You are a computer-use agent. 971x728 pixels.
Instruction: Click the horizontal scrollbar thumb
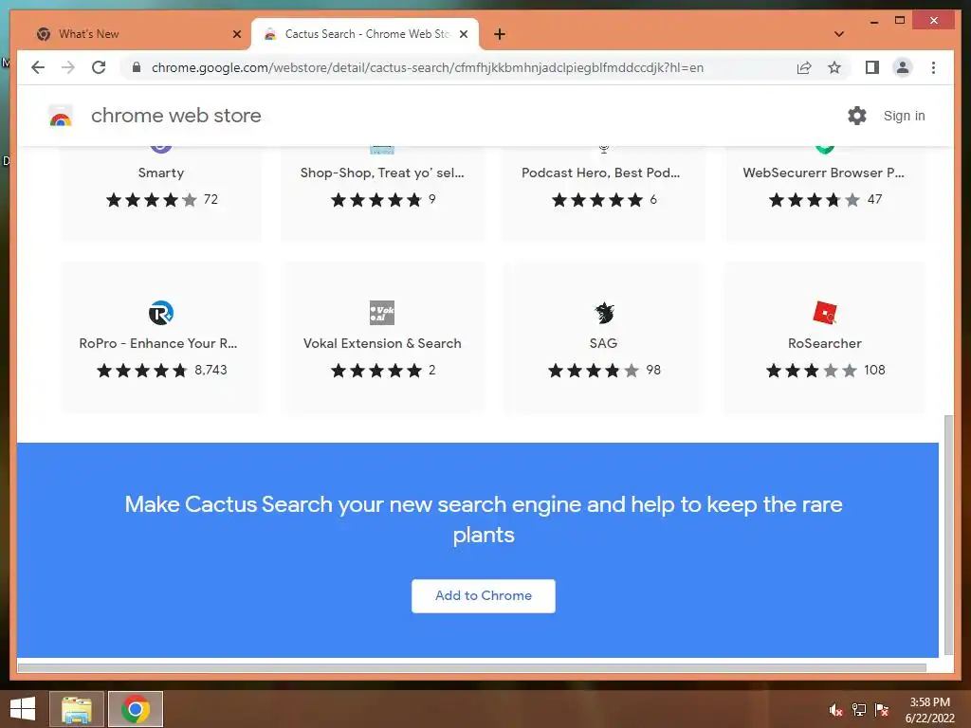point(472,668)
